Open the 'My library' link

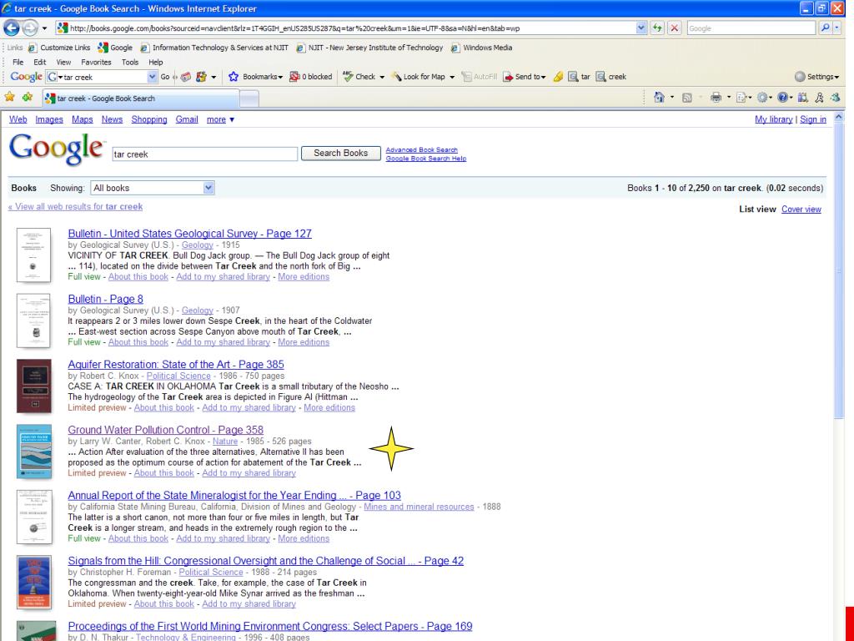773,119
